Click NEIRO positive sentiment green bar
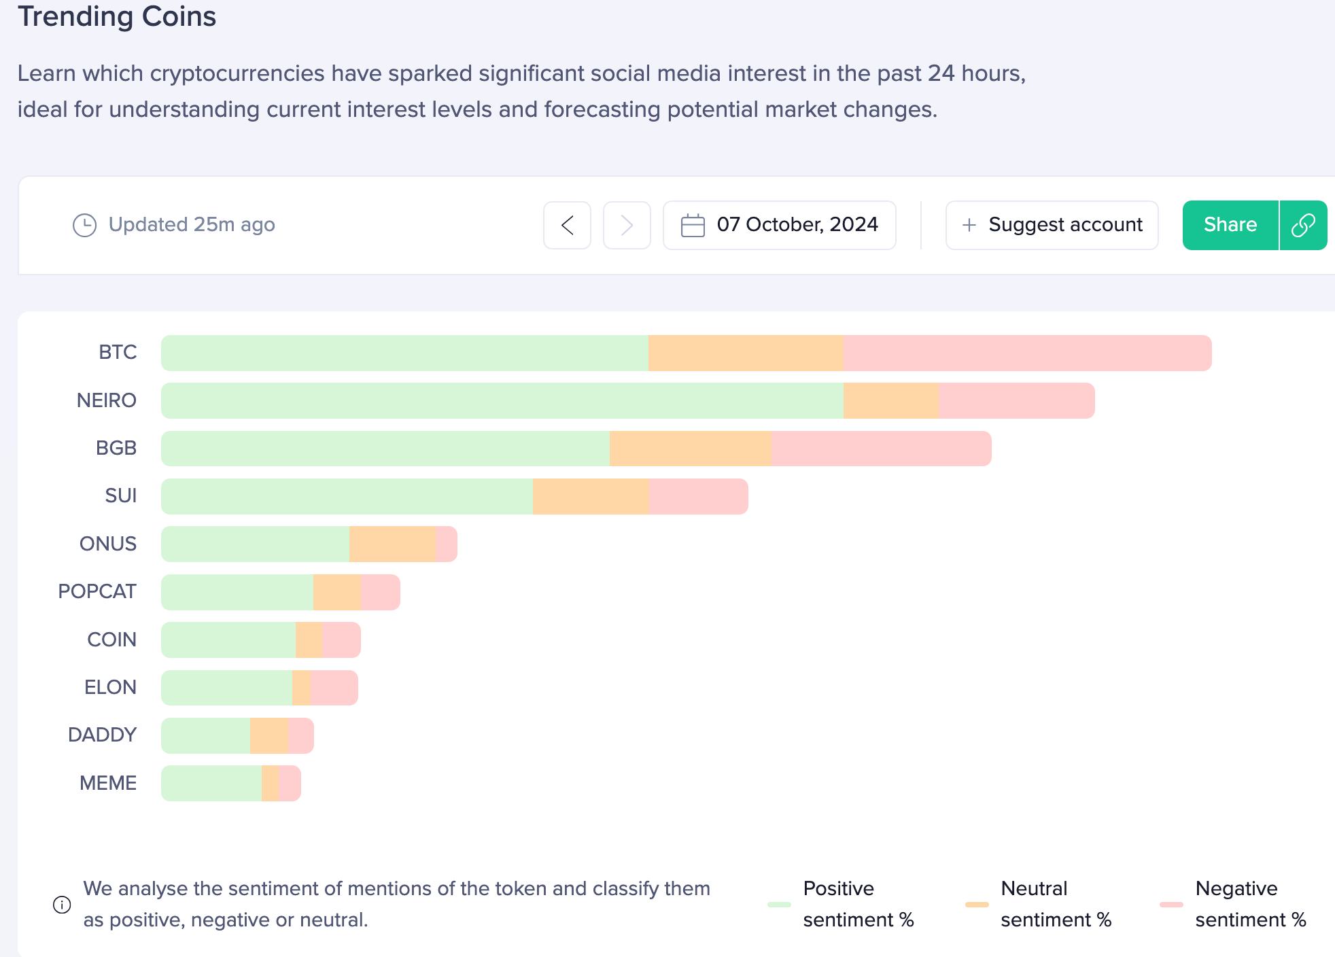 [502, 400]
